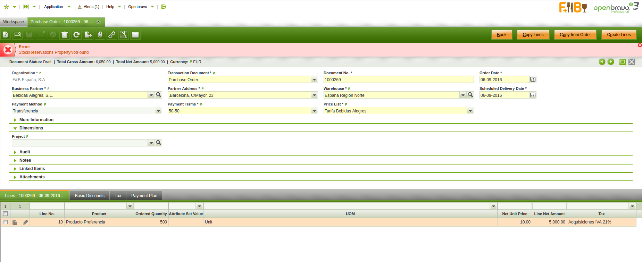Open the Order Date calendar picker
Viewport: 642px width, 262px height.
pos(533,79)
